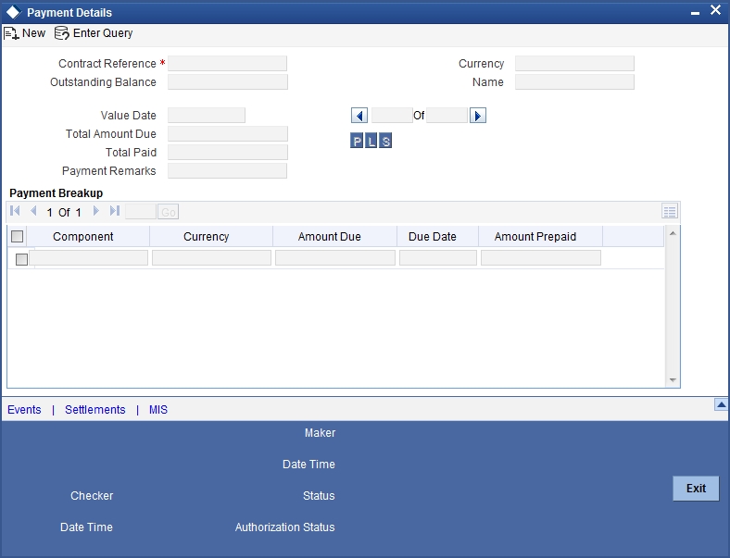Click the Name field

[574, 81]
